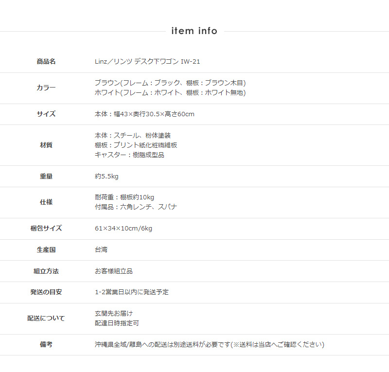Click the 備考 note about 沖縄県全域/離島 shipping

pyautogui.click(x=209, y=345)
